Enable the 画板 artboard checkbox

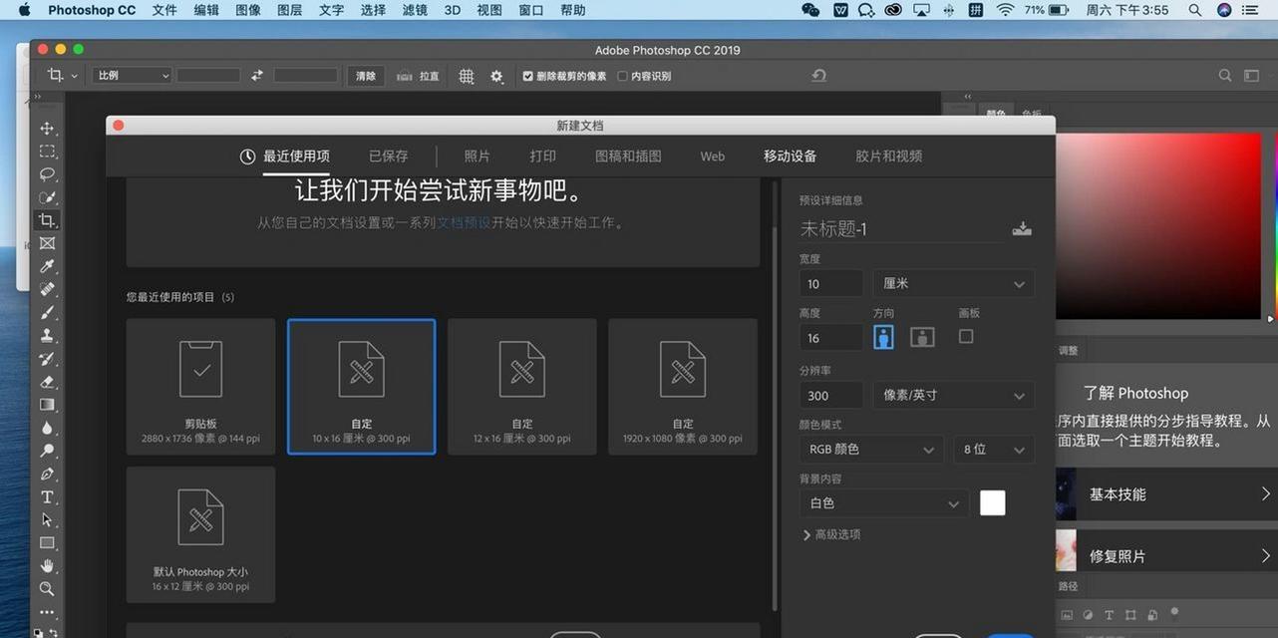tap(965, 337)
